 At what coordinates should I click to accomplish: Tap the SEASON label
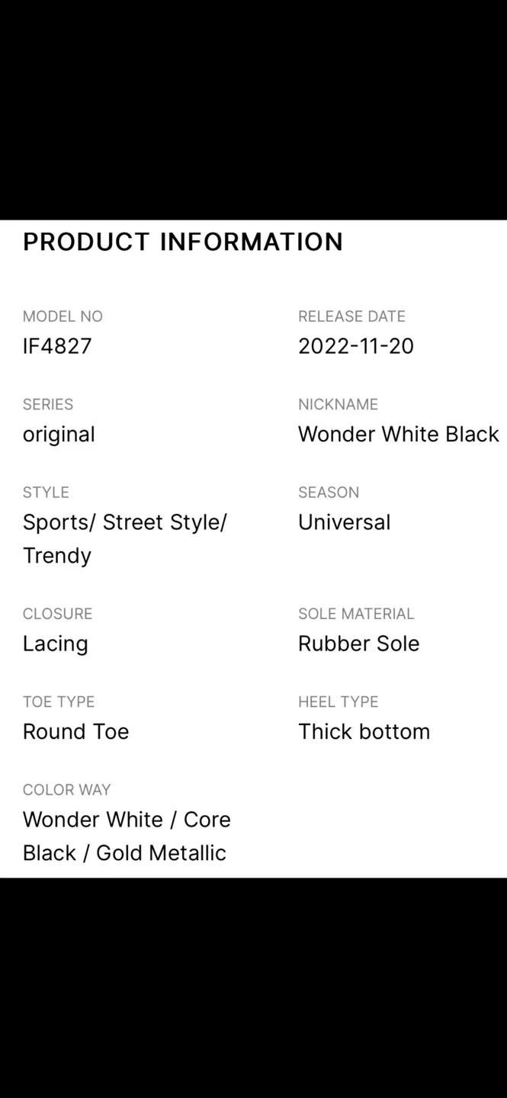click(x=329, y=493)
